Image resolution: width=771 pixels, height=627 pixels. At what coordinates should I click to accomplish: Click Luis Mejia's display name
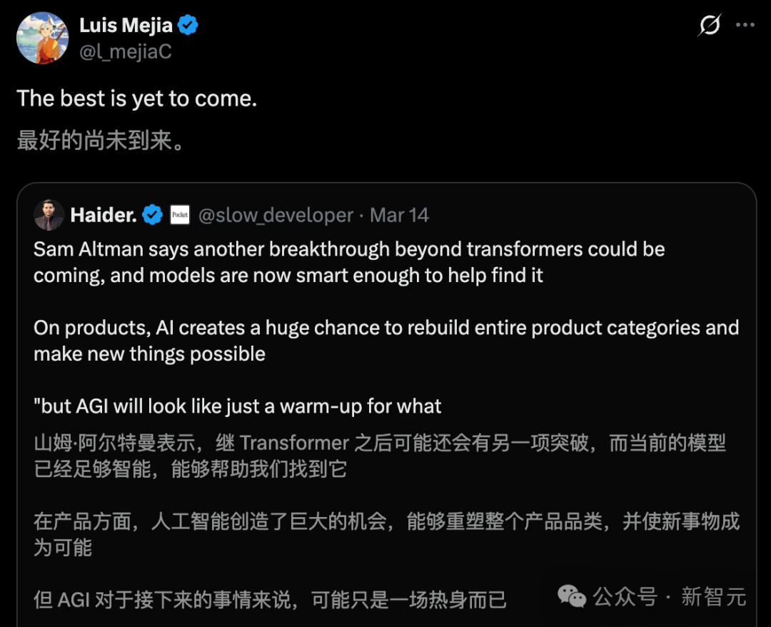[127, 25]
